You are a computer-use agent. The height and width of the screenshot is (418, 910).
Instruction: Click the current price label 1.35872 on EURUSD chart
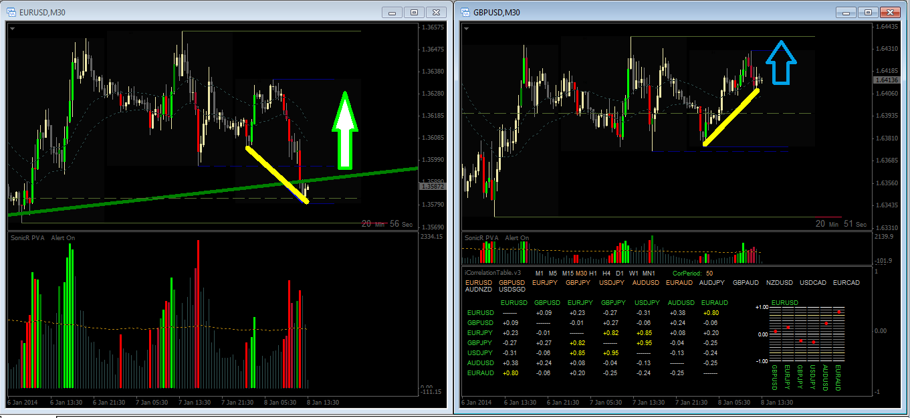[x=431, y=187]
